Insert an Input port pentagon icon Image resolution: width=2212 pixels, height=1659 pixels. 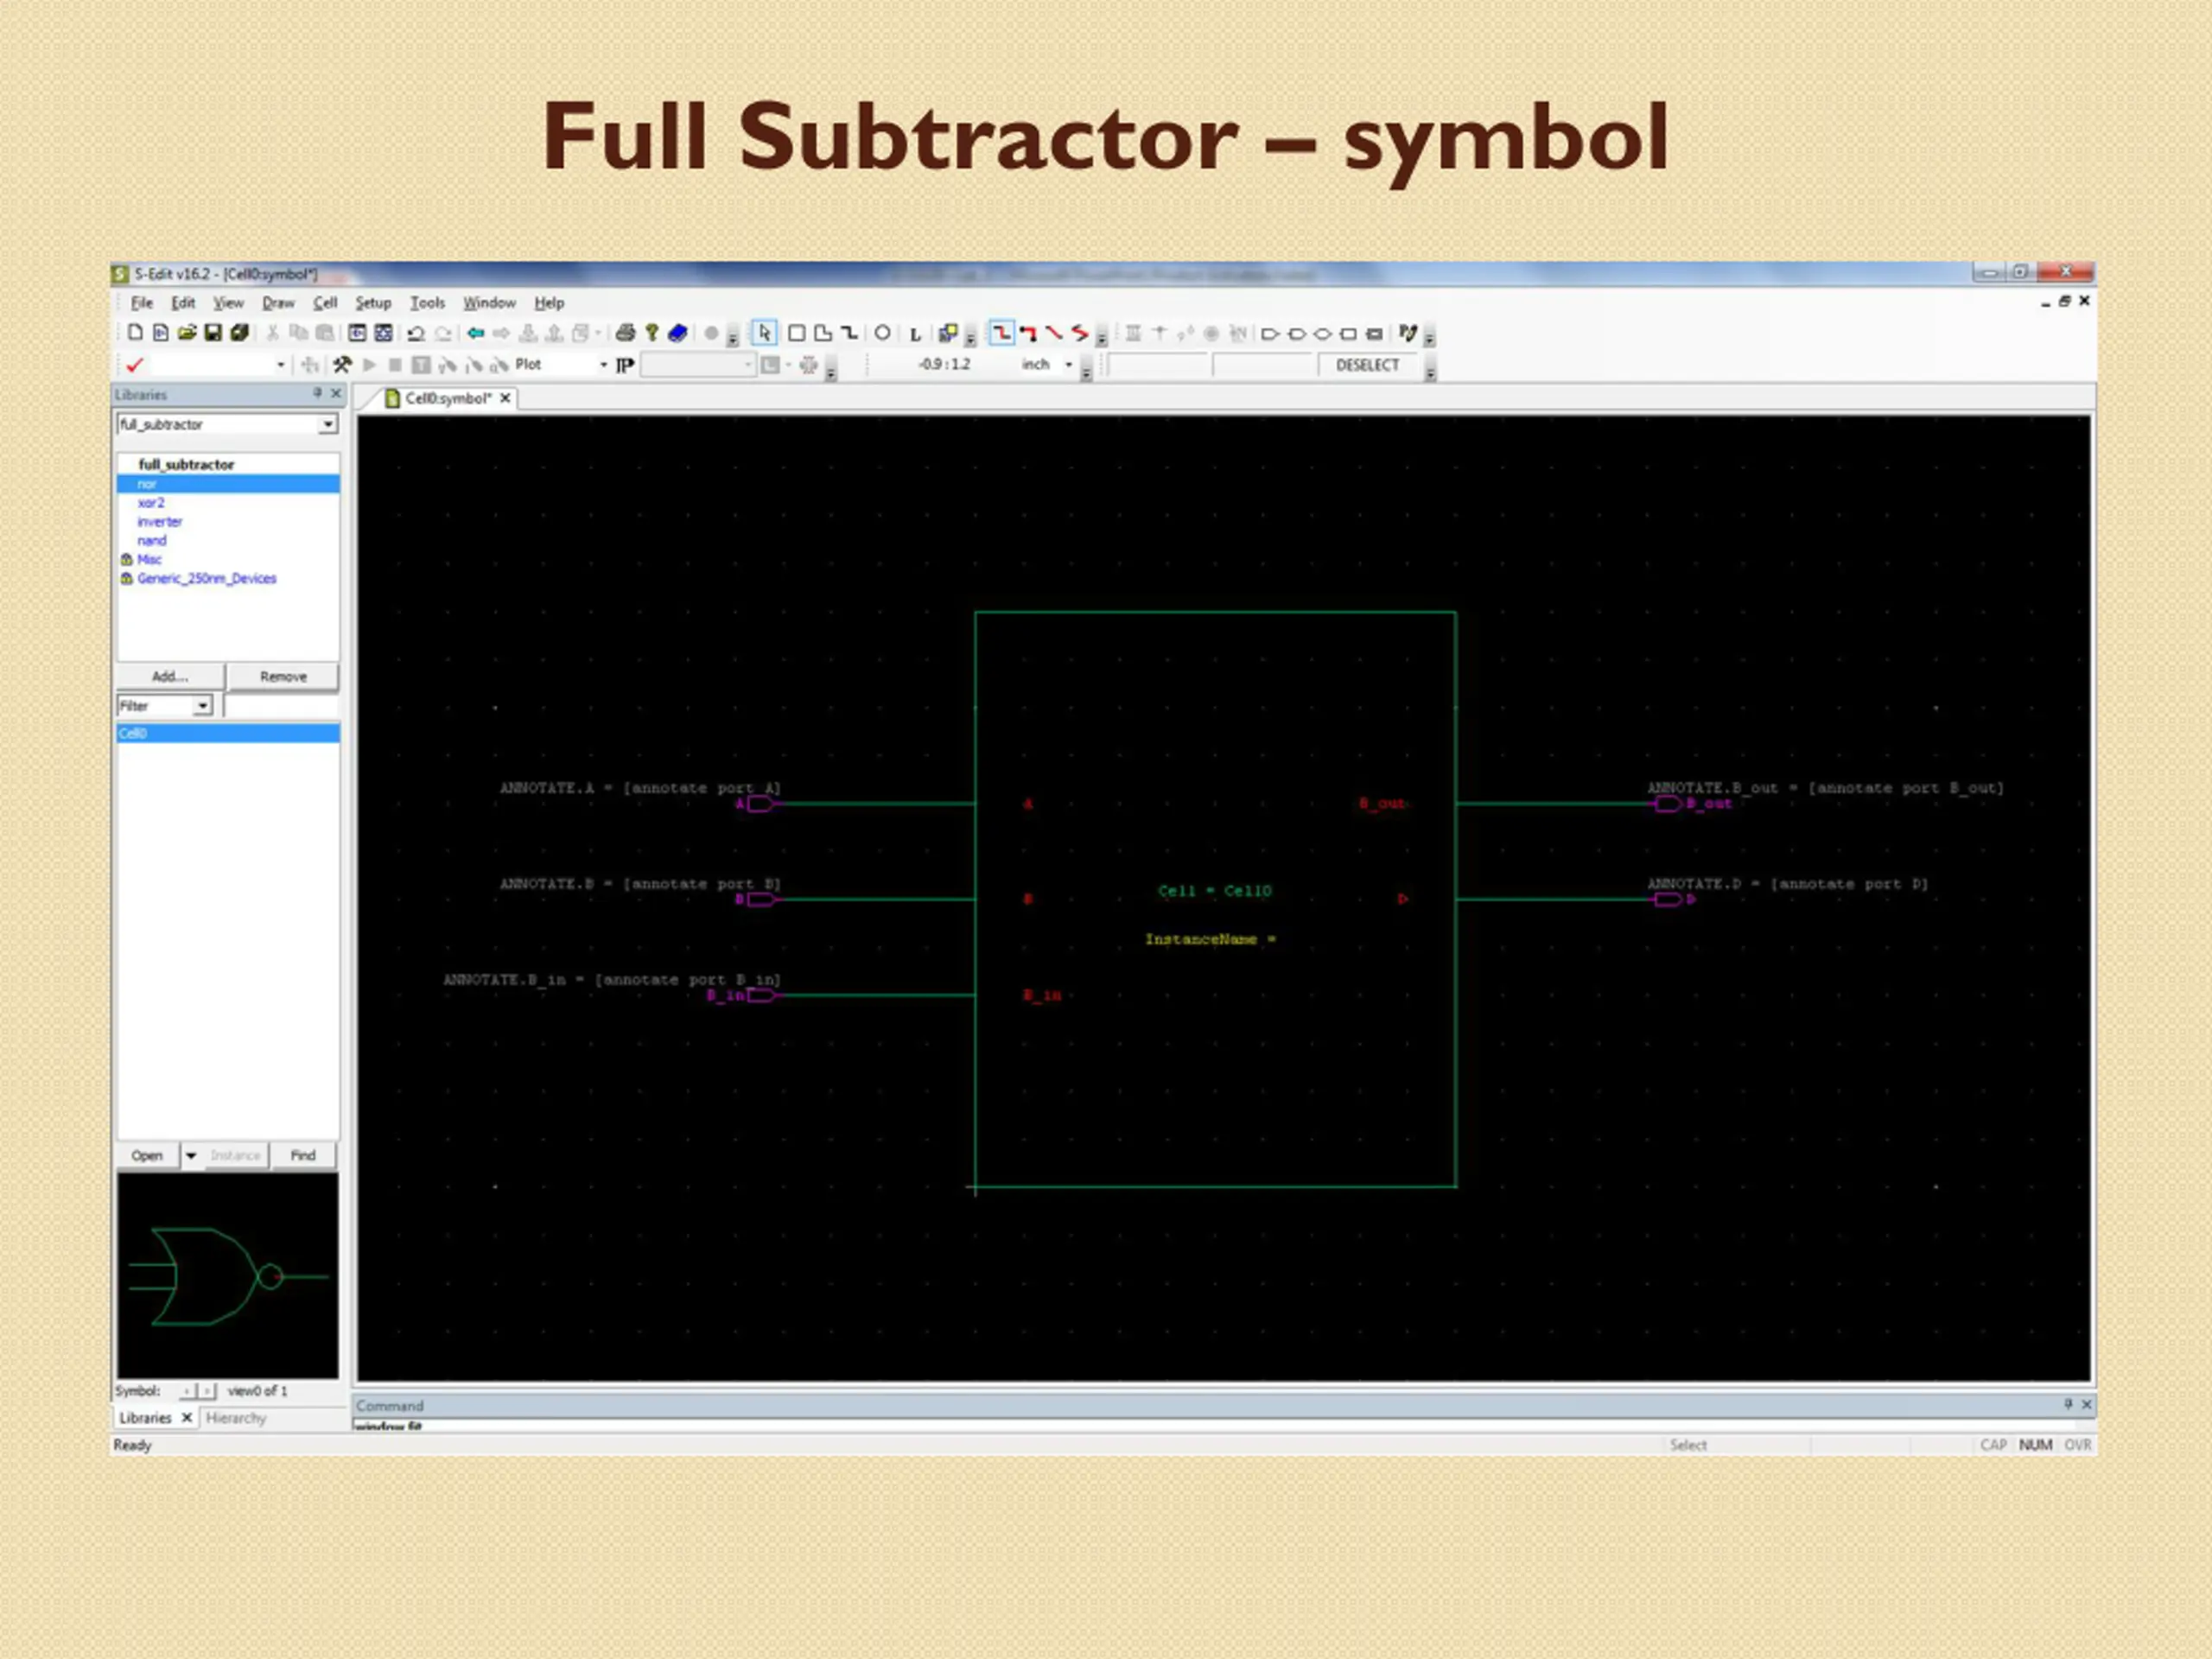1270,334
